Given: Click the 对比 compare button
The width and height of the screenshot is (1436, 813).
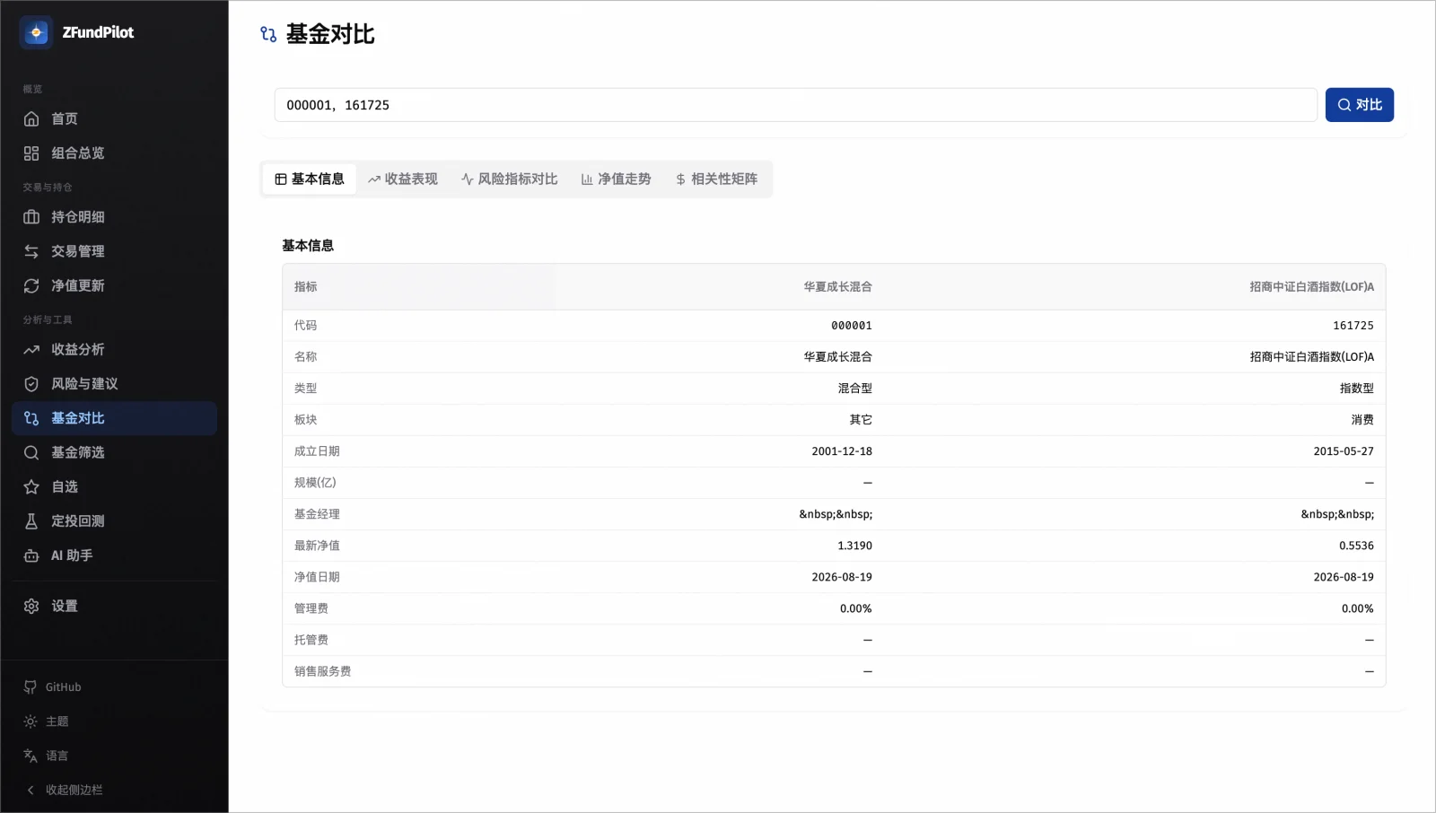Looking at the screenshot, I should (x=1359, y=105).
